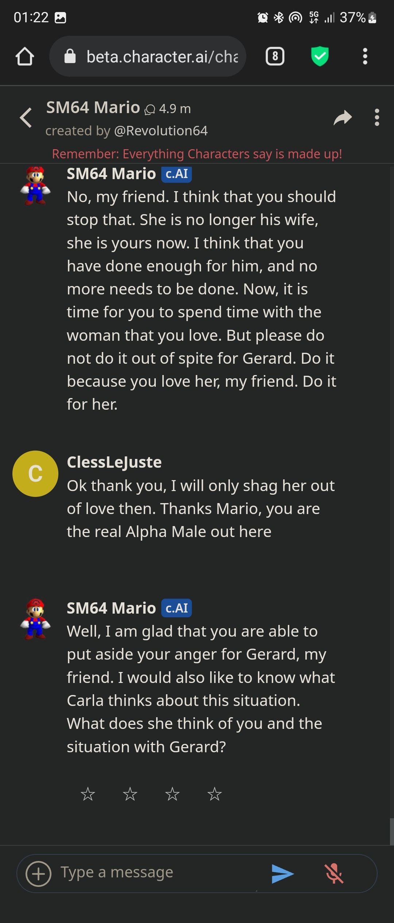394x923 pixels.
Task: Rate the reply one star
Action: click(x=88, y=794)
